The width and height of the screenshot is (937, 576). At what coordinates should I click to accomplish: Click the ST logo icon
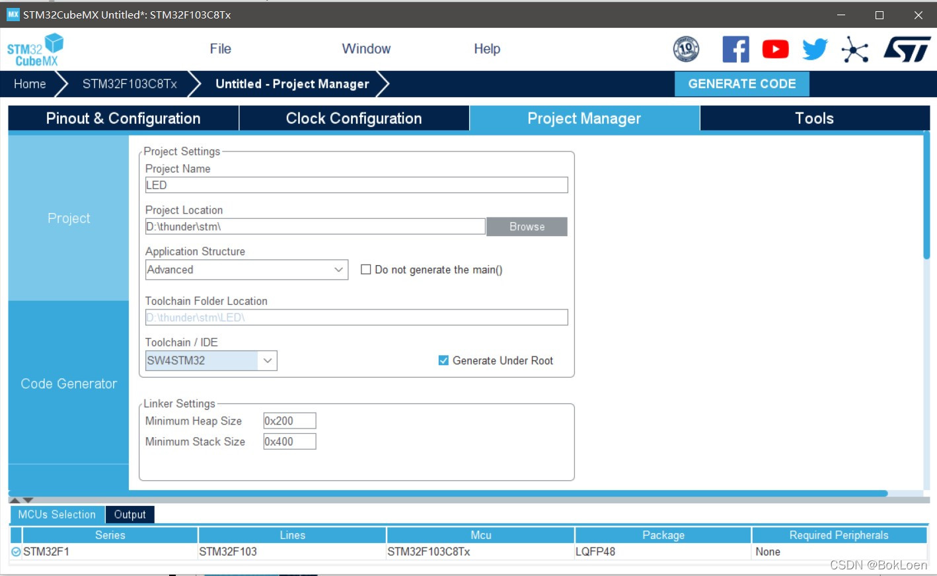[x=907, y=49]
